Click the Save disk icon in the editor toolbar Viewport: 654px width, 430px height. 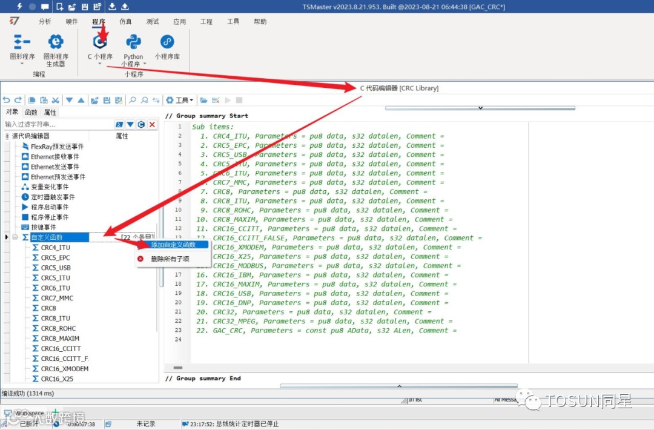point(107,100)
